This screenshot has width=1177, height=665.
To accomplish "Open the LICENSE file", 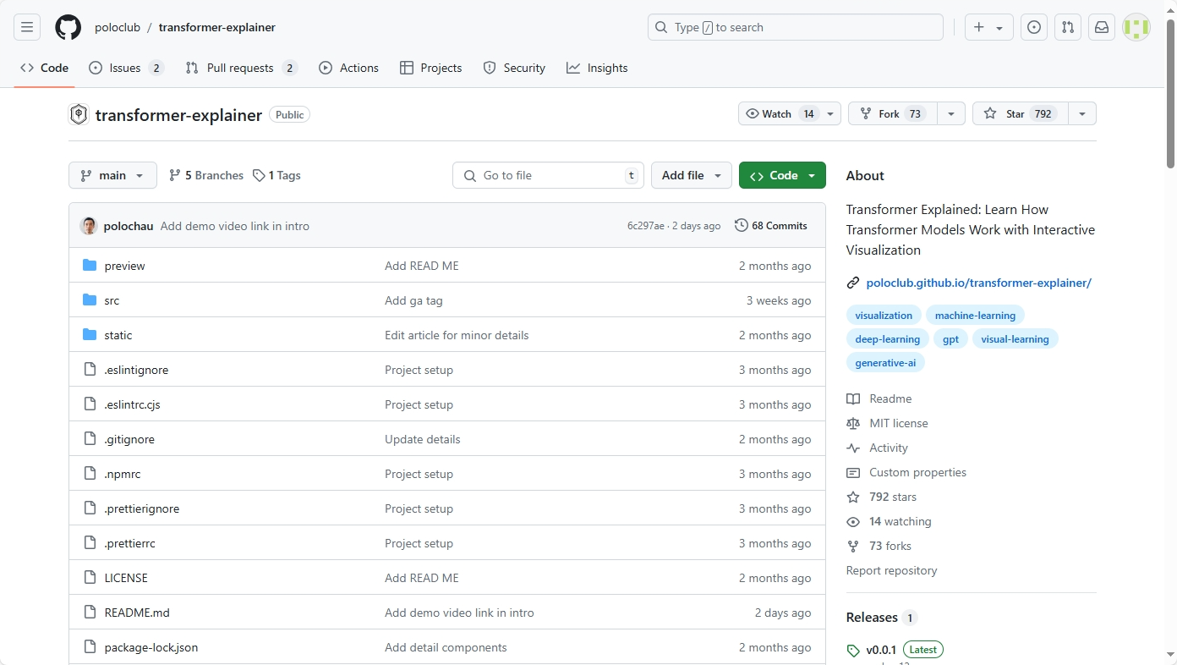I will [126, 578].
